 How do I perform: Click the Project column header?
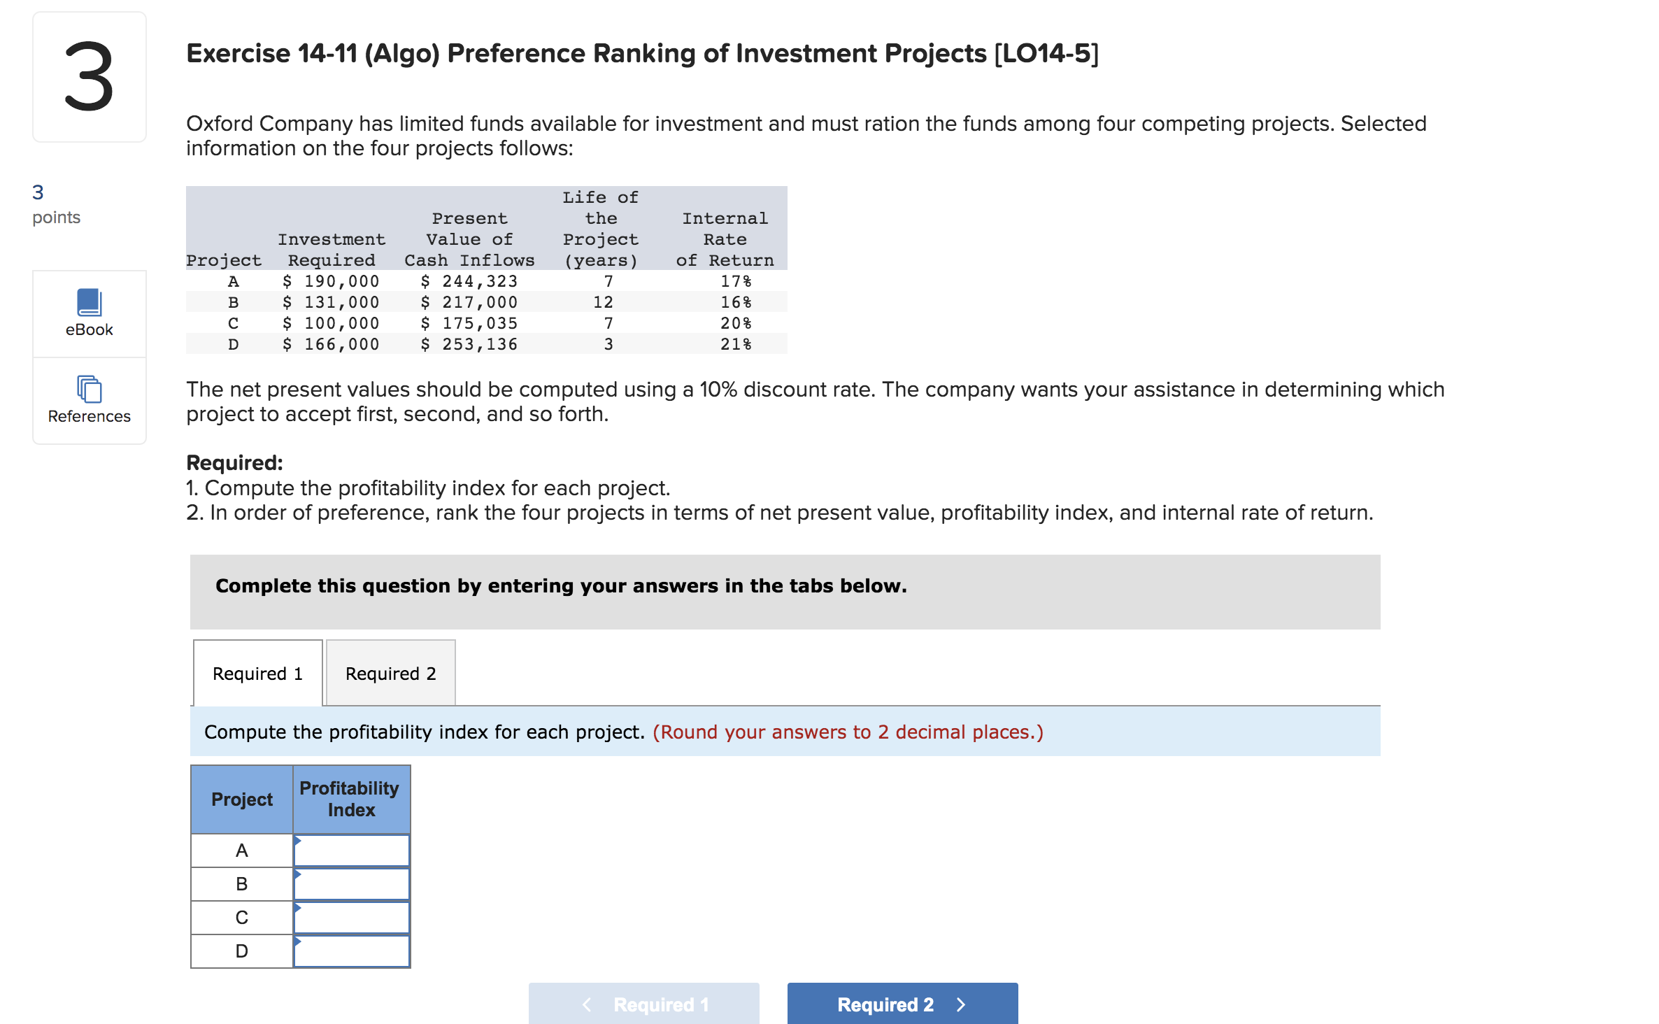241,799
